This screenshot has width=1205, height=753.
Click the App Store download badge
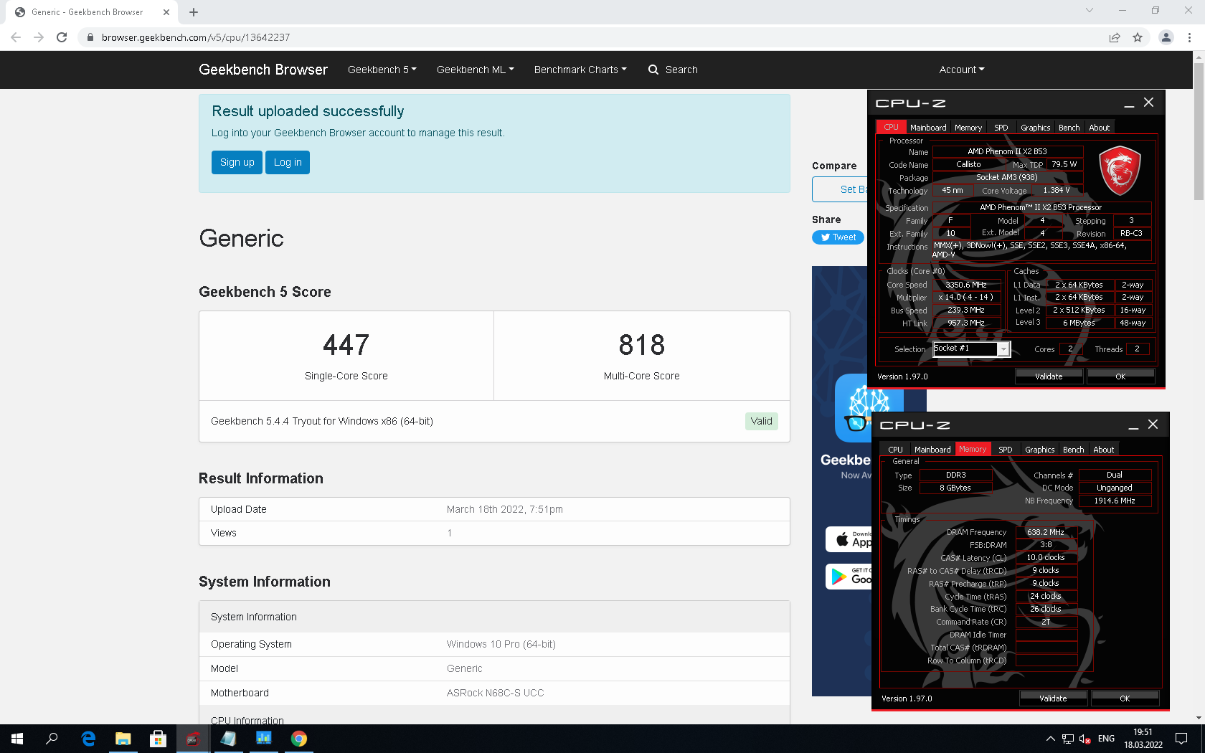[849, 539]
